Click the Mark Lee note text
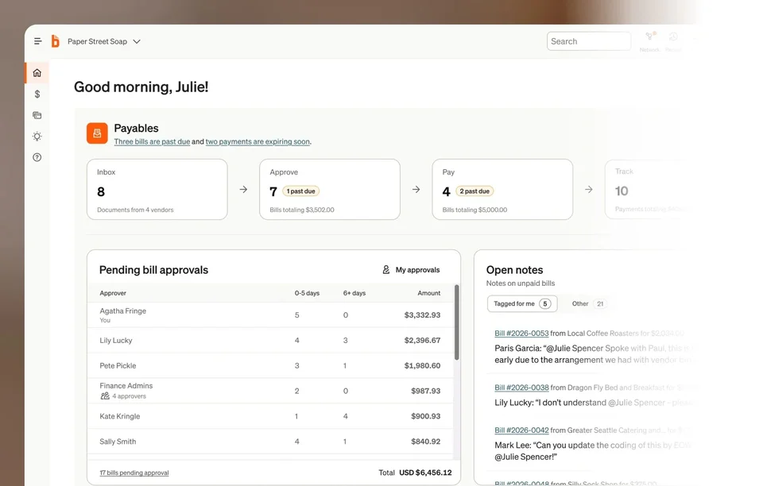 592,451
